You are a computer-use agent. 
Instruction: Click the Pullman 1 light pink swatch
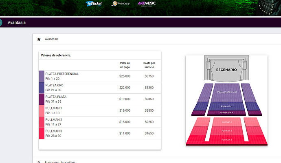42,111
